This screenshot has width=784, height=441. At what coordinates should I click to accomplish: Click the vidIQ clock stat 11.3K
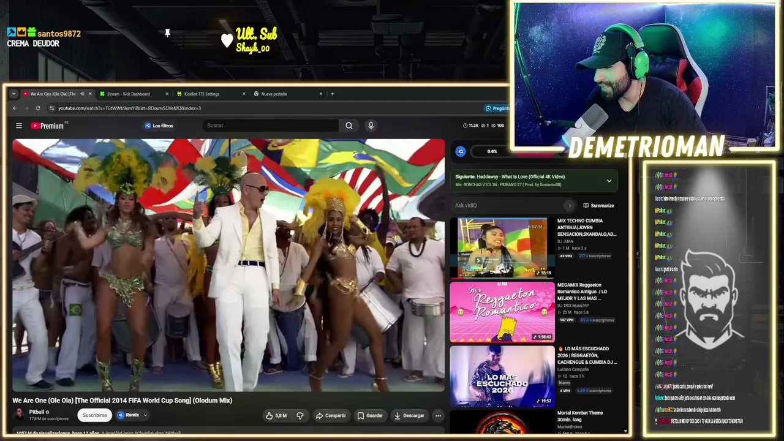tap(471, 126)
